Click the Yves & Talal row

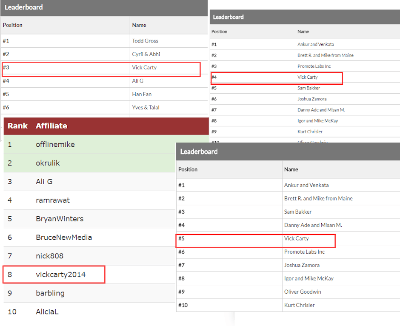point(146,108)
